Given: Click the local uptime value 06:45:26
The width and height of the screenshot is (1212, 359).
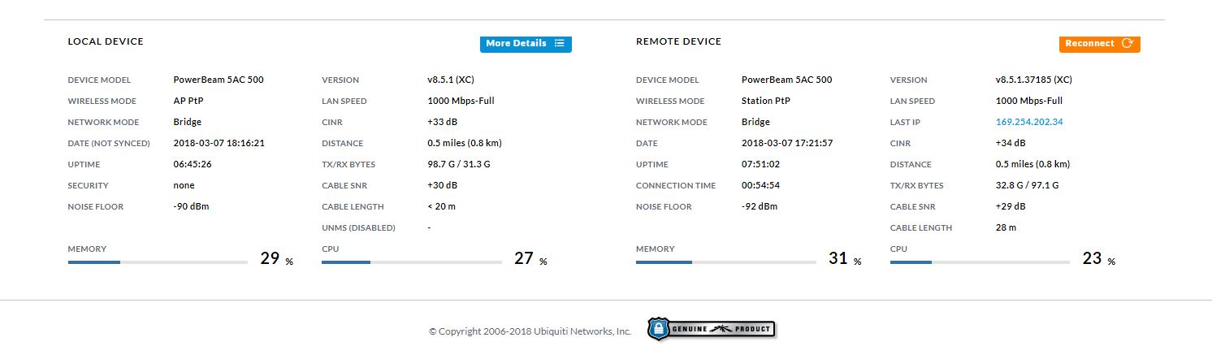Looking at the screenshot, I should click(x=193, y=164).
